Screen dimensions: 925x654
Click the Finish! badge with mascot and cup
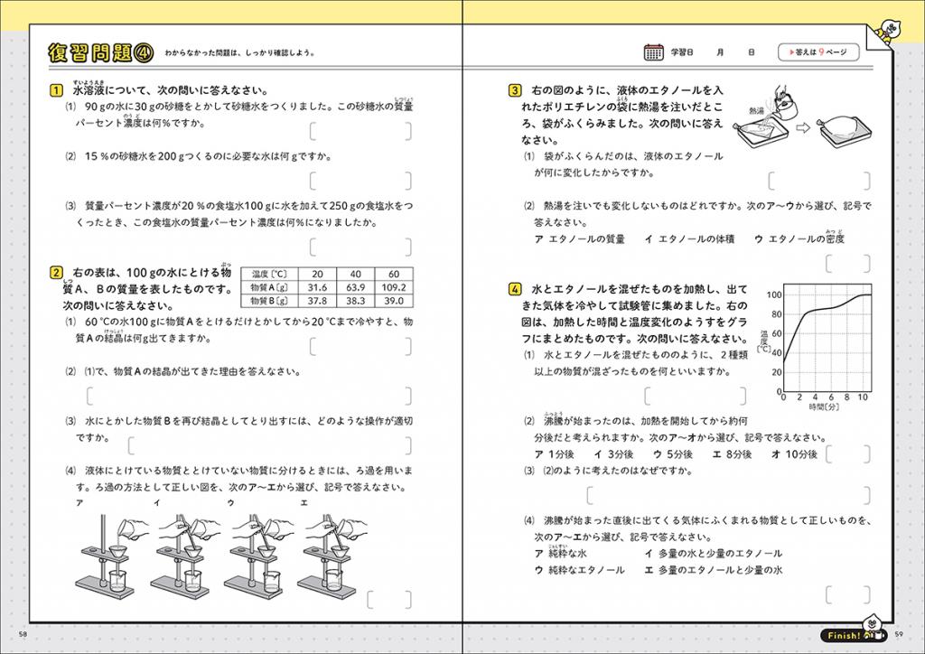tap(856, 631)
